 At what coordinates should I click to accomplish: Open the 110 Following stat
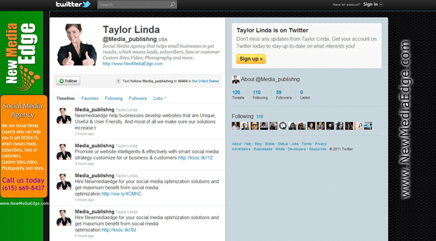[260, 95]
